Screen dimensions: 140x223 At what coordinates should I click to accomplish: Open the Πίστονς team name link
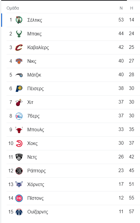point(35,198)
